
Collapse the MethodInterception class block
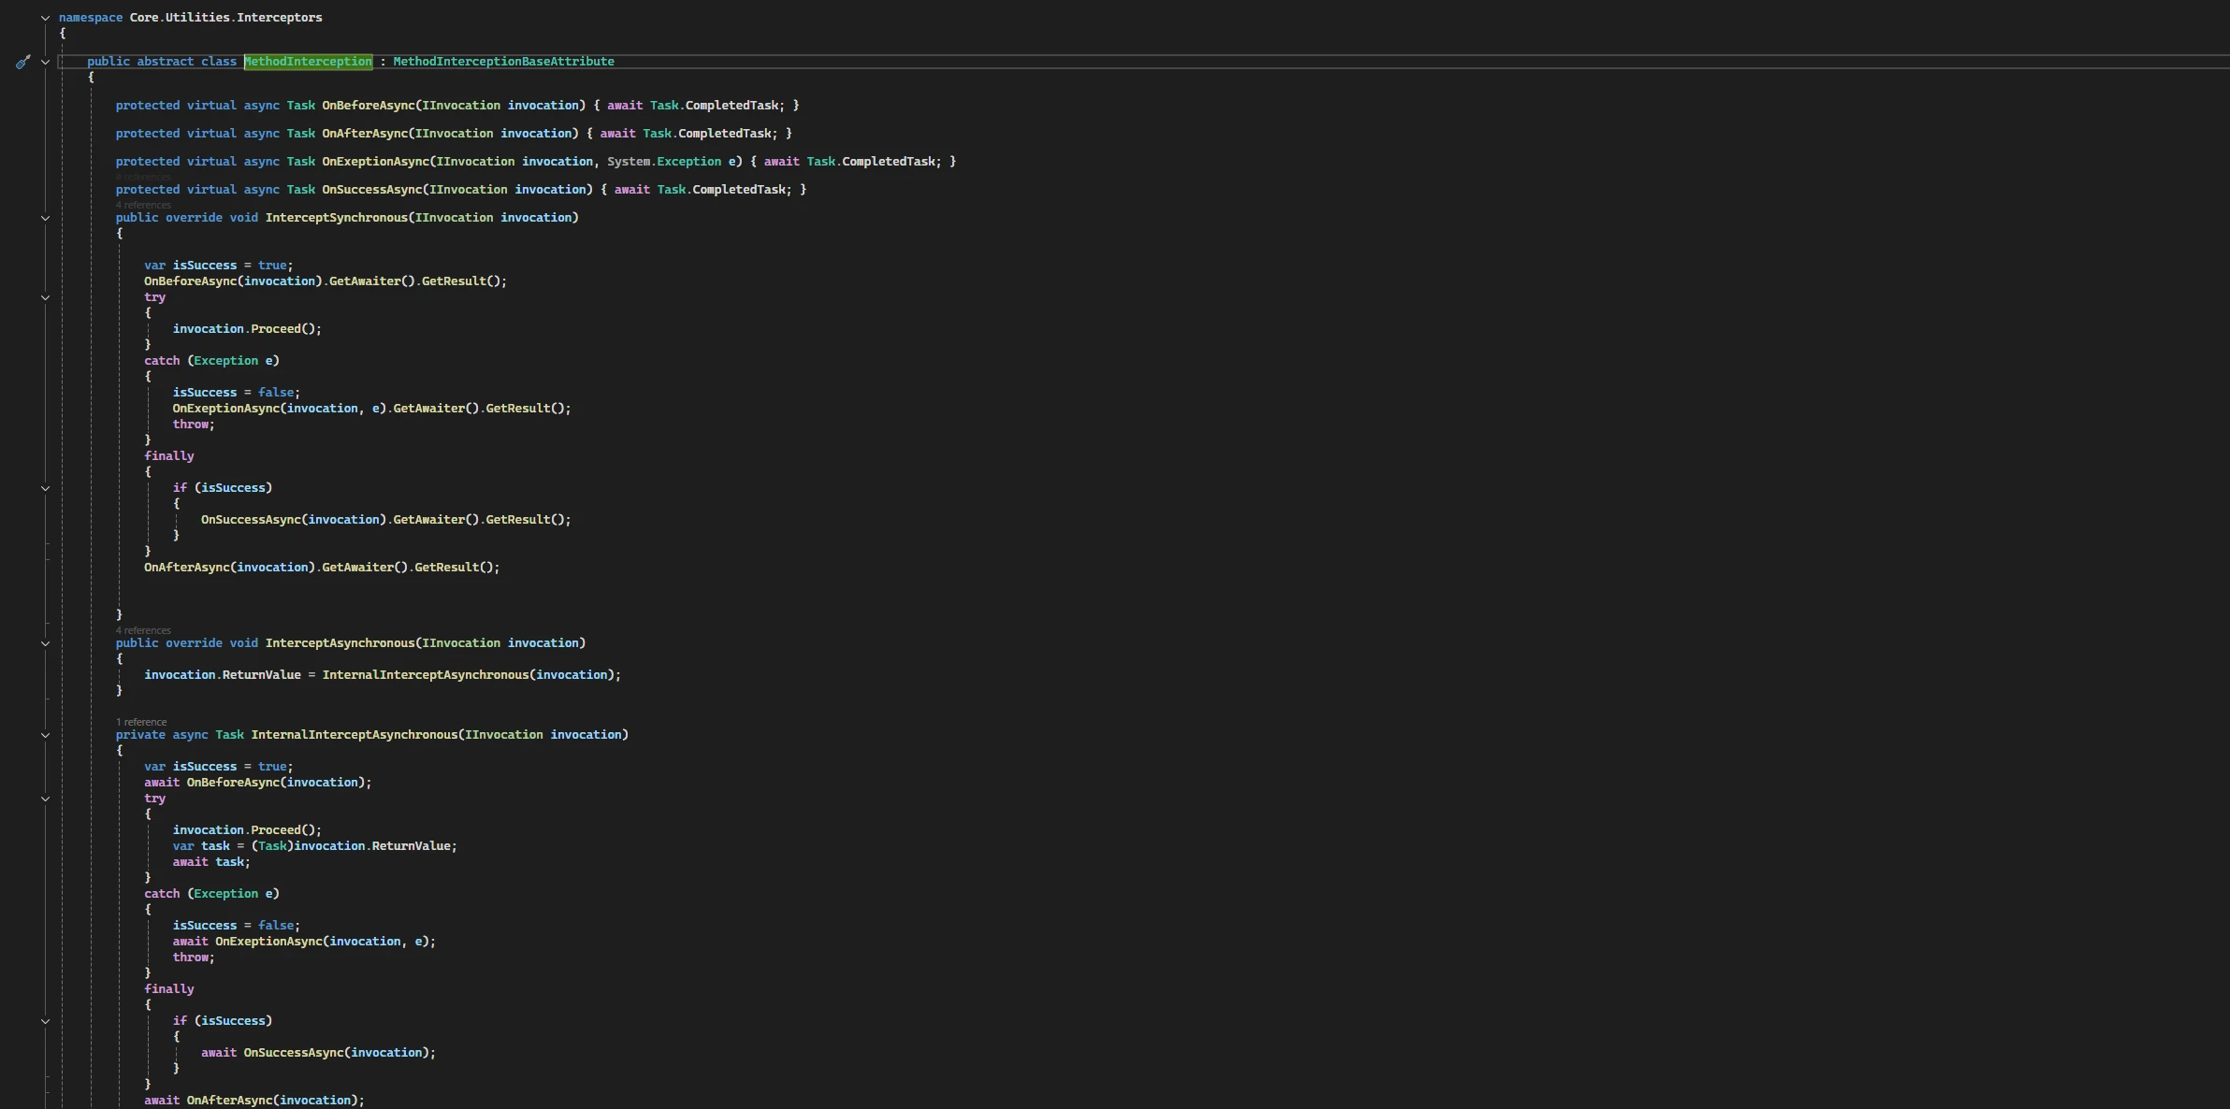(45, 62)
